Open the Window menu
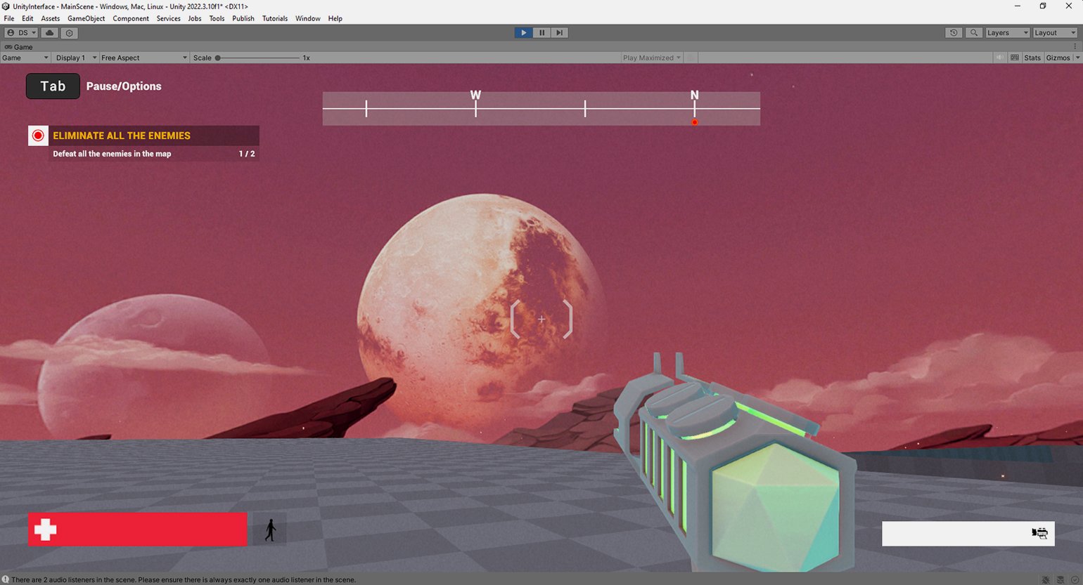The height and width of the screenshot is (585, 1083). click(307, 19)
